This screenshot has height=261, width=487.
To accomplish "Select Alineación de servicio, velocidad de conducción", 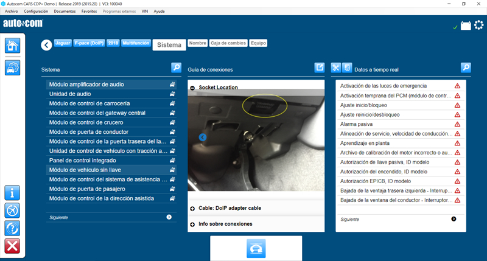I will coord(401,134).
